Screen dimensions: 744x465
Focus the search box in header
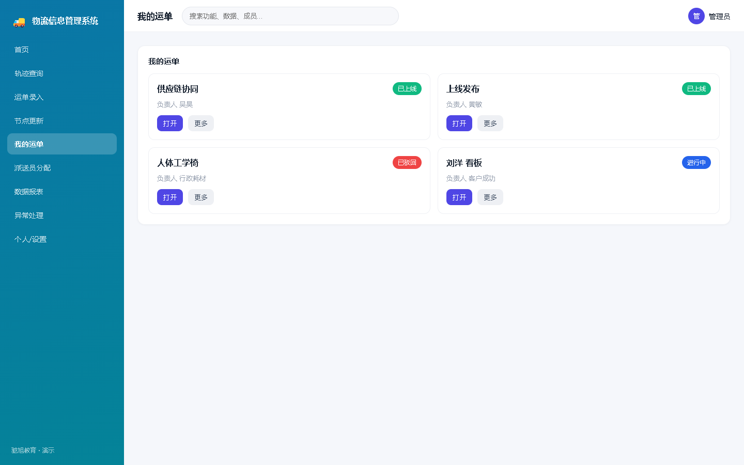click(x=290, y=16)
